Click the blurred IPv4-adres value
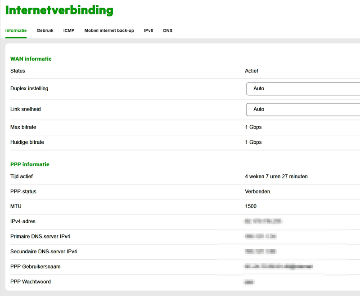The height and width of the screenshot is (296, 360). click(x=263, y=221)
